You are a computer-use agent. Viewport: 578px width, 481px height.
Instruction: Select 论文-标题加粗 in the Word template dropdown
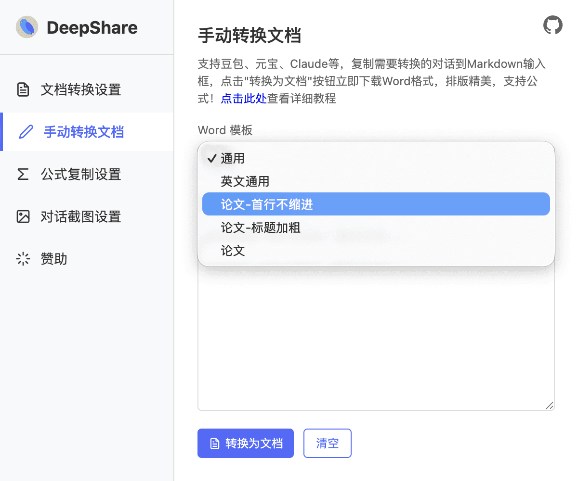261,228
